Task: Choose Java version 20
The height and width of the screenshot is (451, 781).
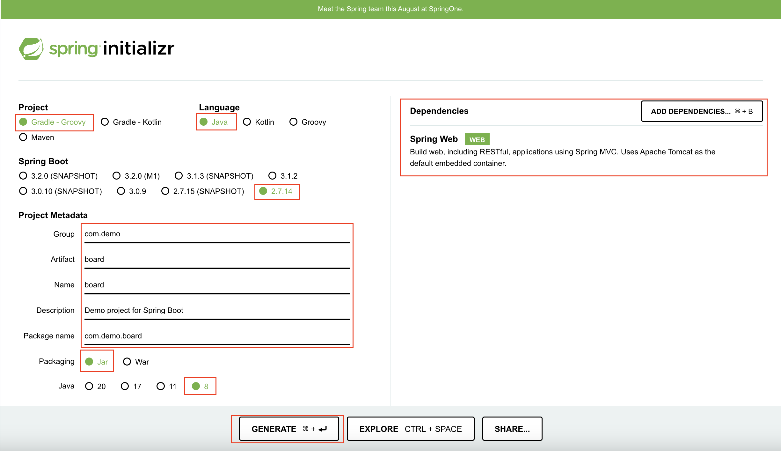Action: click(x=89, y=386)
